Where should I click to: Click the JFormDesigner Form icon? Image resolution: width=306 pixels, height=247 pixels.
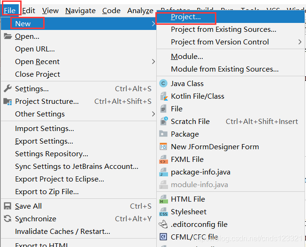pos(163,146)
